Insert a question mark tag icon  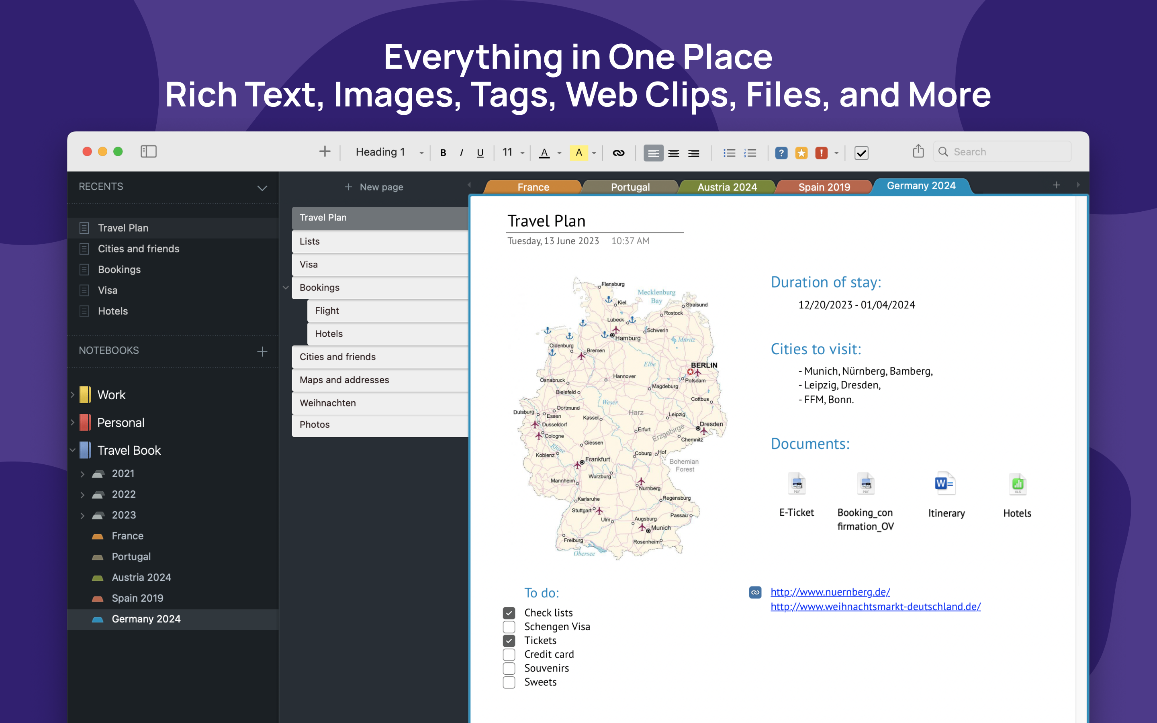point(781,153)
